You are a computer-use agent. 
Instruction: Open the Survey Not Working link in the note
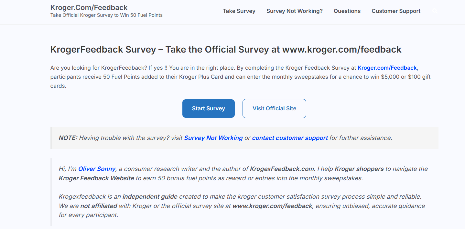point(213,138)
